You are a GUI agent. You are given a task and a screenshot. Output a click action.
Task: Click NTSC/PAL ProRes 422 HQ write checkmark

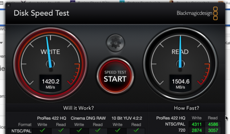point(42,130)
